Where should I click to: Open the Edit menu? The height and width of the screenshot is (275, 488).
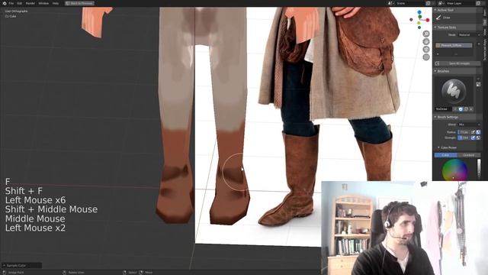coord(20,3)
